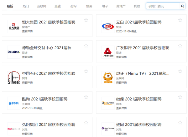Click 查看详情 under 致同
188x137 pixels.
click(x=121, y=134)
